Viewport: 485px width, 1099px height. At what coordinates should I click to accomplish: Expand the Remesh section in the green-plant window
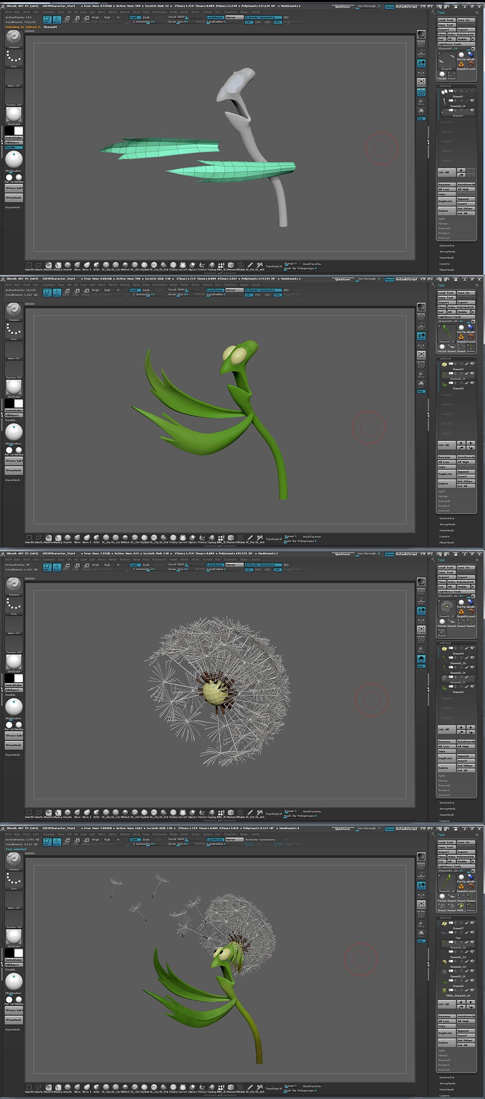pos(444,501)
